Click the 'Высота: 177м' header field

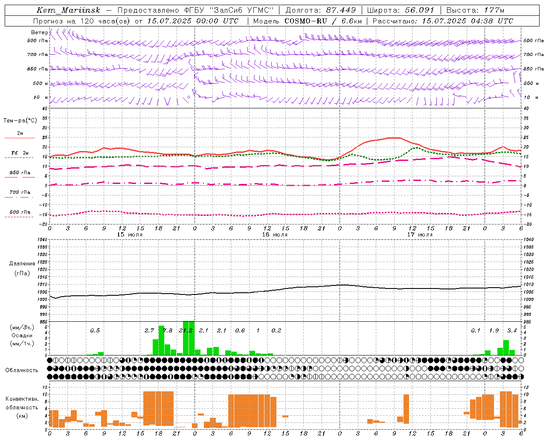[475, 10]
